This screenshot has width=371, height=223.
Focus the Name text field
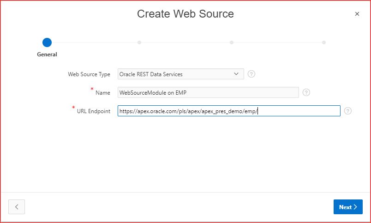coord(208,92)
